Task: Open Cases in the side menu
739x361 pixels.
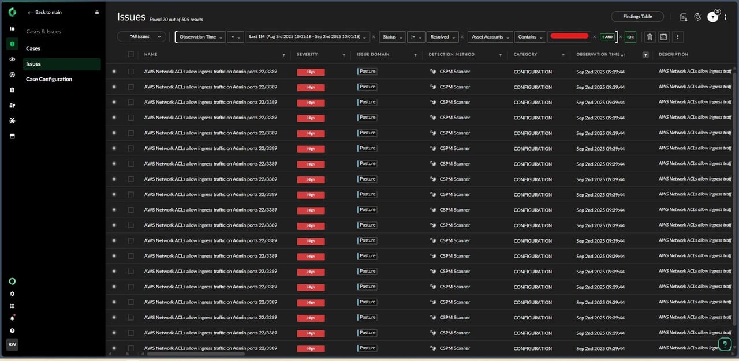Action: tap(33, 48)
